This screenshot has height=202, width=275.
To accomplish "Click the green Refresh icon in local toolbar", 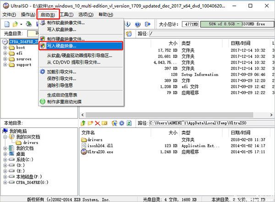I will pyautogui.click(x=129, y=123).
